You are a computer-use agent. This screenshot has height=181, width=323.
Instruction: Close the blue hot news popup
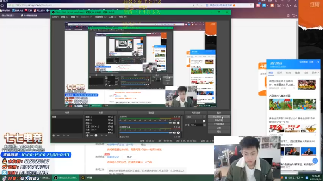317,62
